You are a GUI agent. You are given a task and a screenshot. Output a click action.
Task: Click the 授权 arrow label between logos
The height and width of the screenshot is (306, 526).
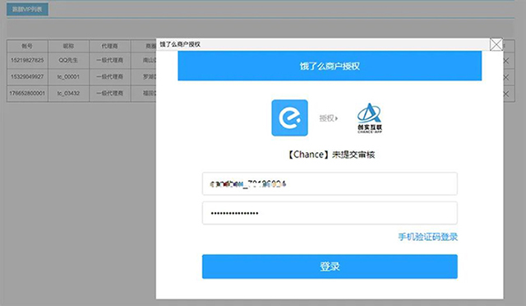[x=329, y=118]
